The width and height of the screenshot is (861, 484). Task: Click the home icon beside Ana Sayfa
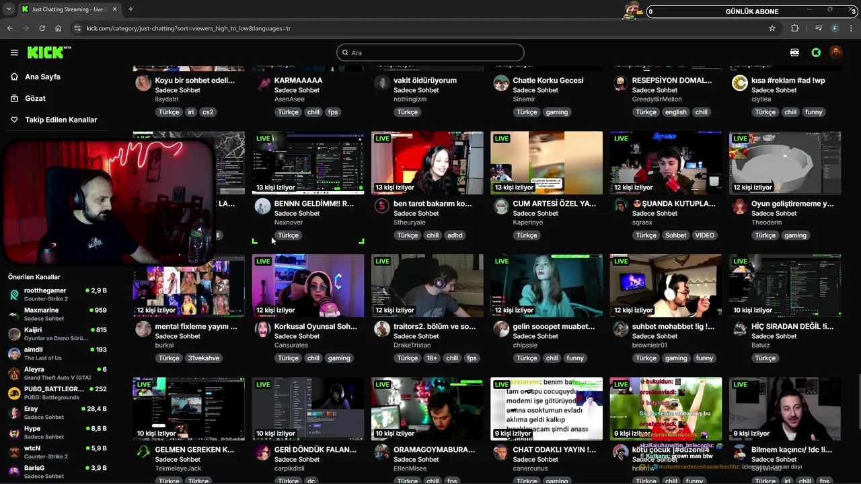14,77
